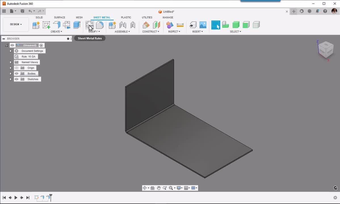This screenshot has height=204, width=340.
Task: Open the DESIGN workspace dropdown
Action: pyautogui.click(x=16, y=24)
